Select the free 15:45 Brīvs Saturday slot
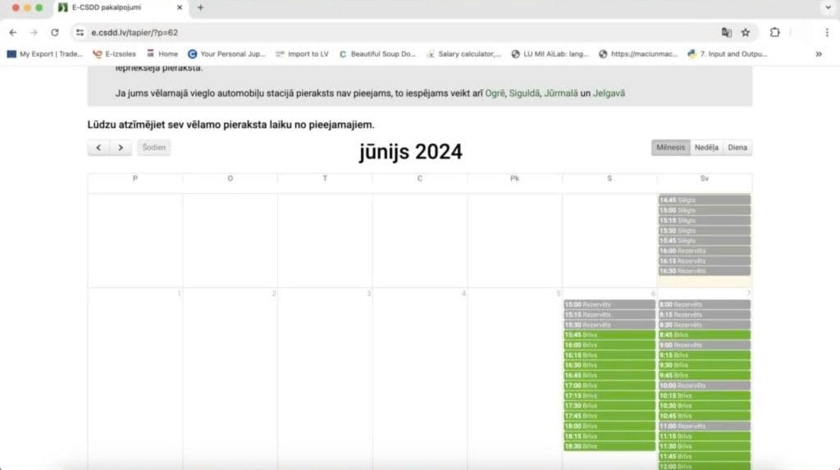The image size is (840, 470). (x=609, y=335)
